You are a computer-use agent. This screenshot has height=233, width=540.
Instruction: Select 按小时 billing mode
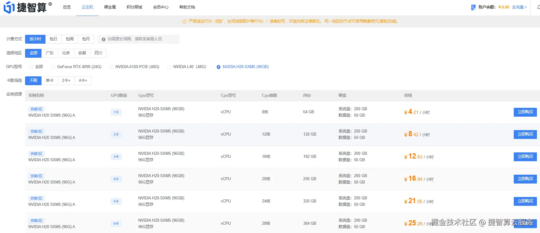click(35, 39)
